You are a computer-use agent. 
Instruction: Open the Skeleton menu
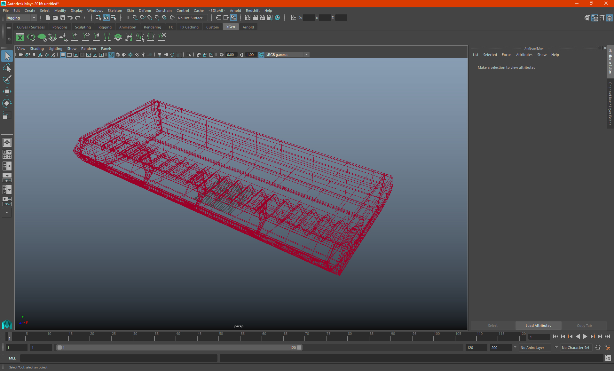(115, 11)
